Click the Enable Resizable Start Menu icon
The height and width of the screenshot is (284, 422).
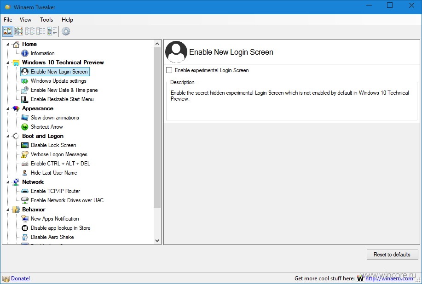(25, 99)
